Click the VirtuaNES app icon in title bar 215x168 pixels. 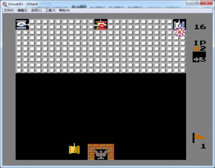point(5,4)
